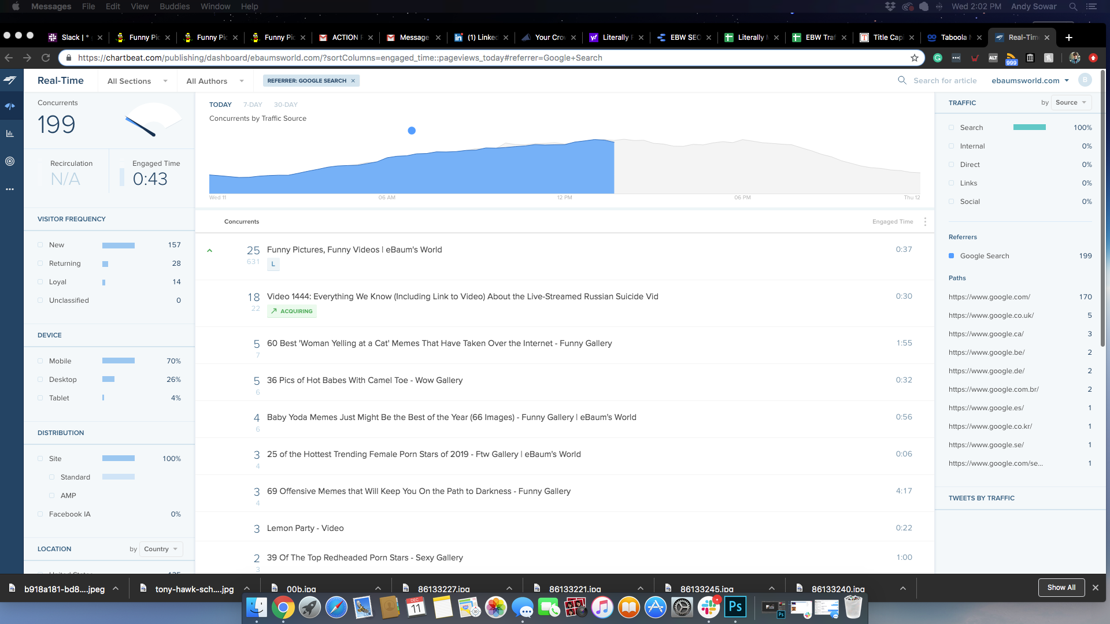Image resolution: width=1110 pixels, height=624 pixels.
Task: Collapse the Funny Pictures article row chevron
Action: click(x=210, y=251)
